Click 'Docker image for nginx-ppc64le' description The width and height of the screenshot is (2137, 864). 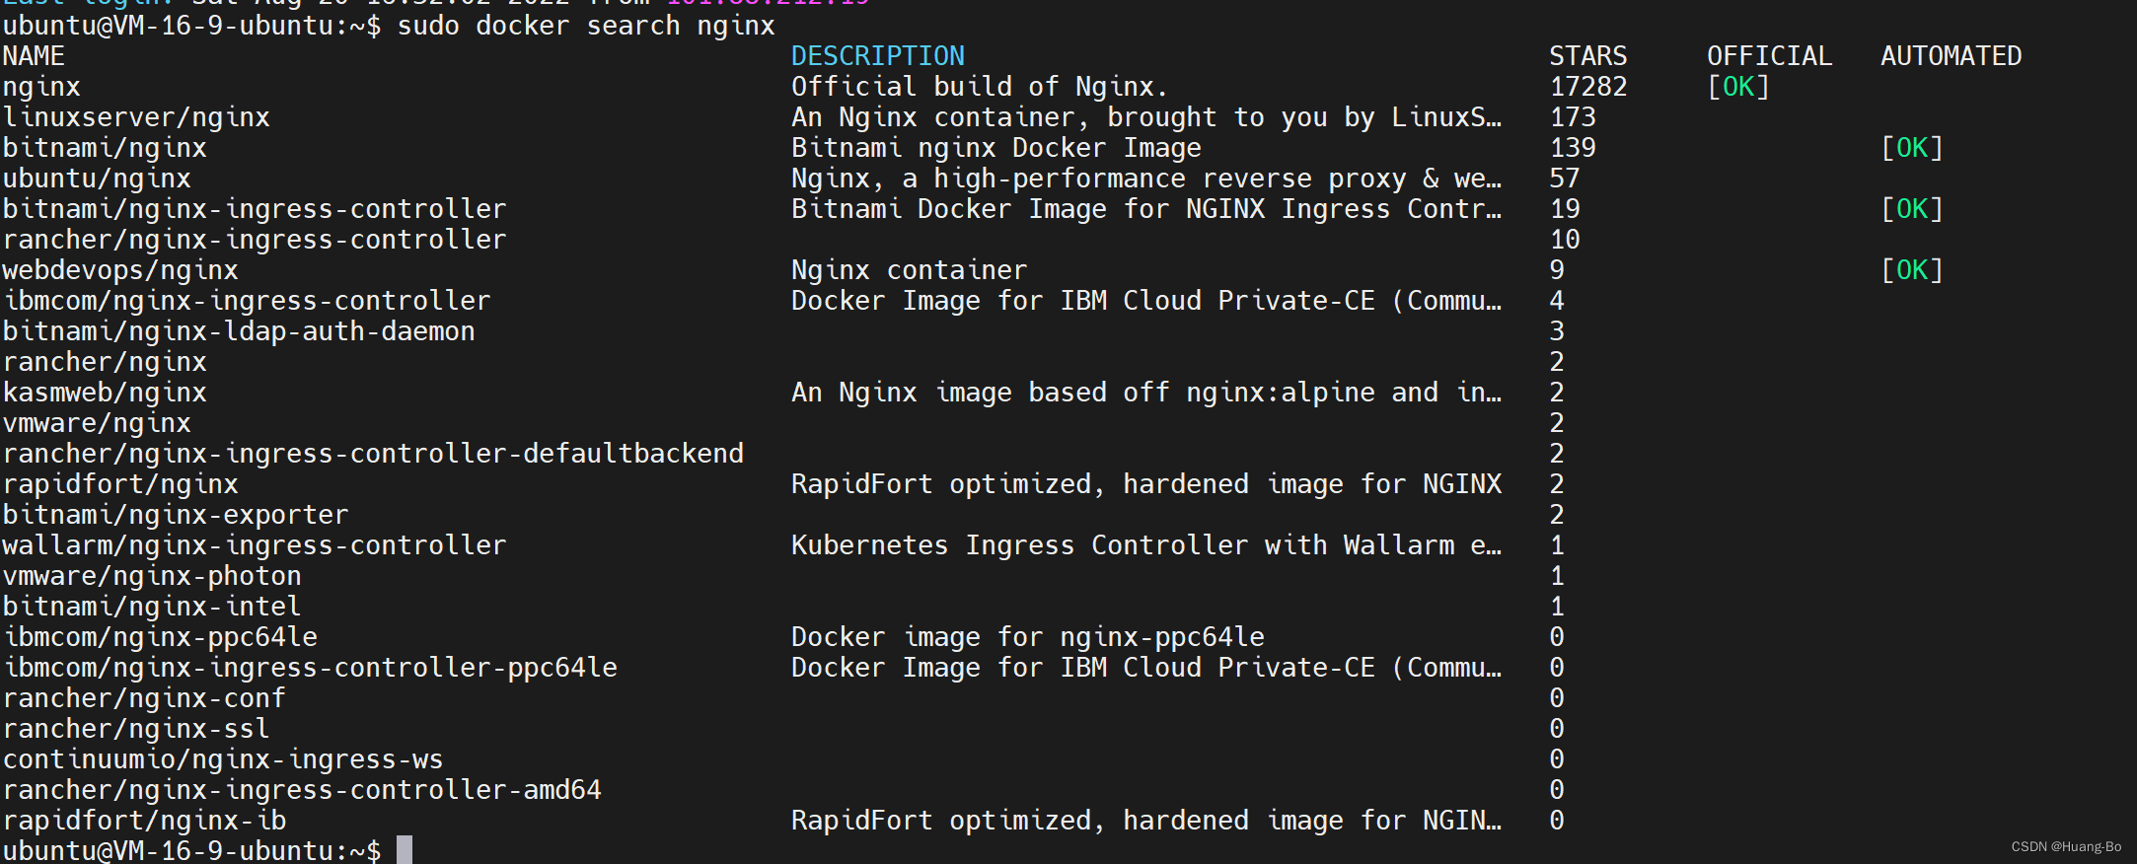(x=1028, y=637)
